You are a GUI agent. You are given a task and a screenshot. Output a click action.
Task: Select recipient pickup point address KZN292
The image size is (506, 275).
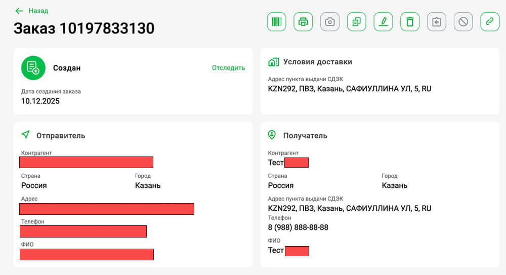click(x=350, y=208)
